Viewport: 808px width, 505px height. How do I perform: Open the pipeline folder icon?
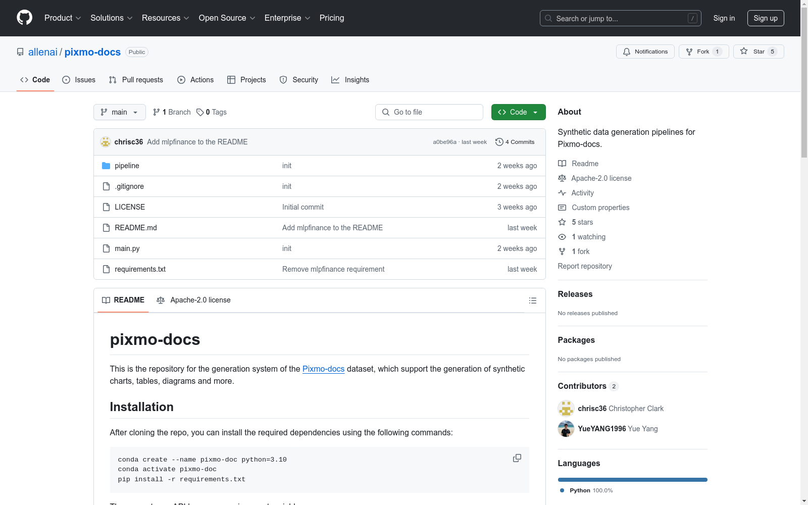coord(106,166)
